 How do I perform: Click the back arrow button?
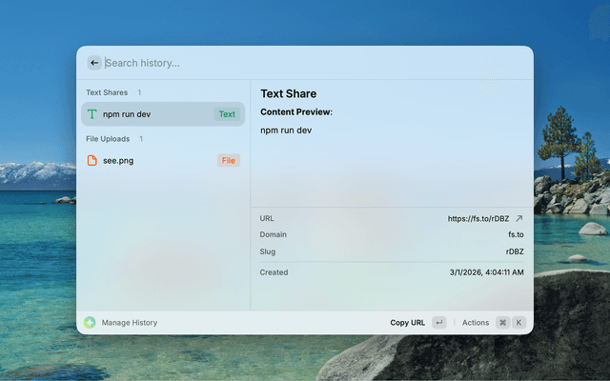pyautogui.click(x=94, y=63)
